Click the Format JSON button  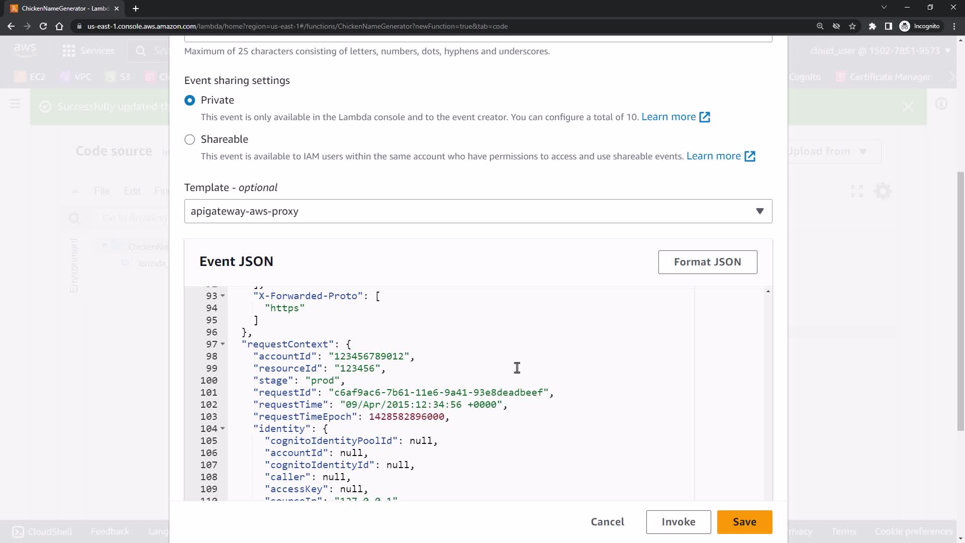(707, 262)
